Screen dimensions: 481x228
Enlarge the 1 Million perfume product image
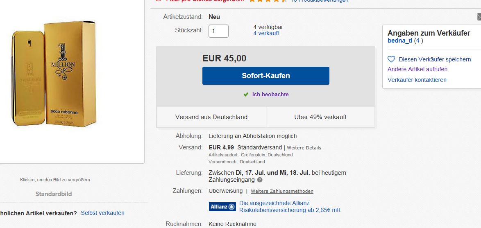coord(54,74)
